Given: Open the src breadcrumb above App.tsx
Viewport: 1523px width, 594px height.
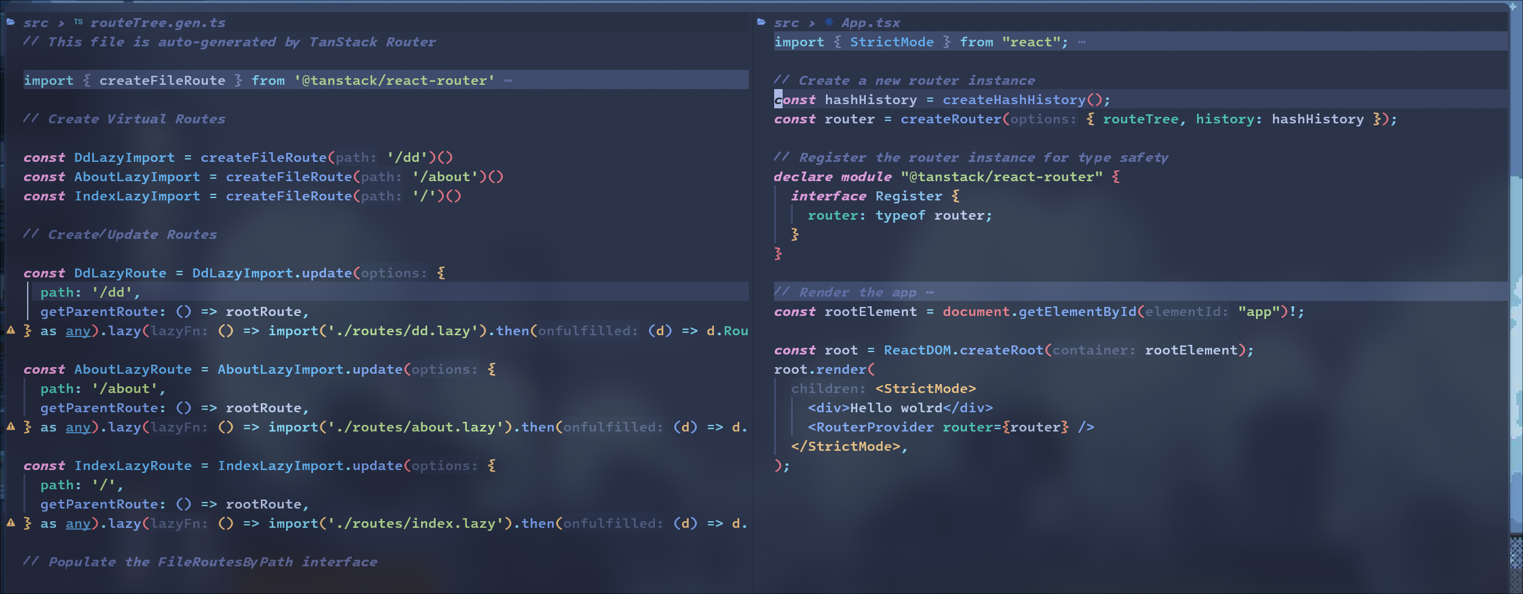Looking at the screenshot, I should click(786, 23).
